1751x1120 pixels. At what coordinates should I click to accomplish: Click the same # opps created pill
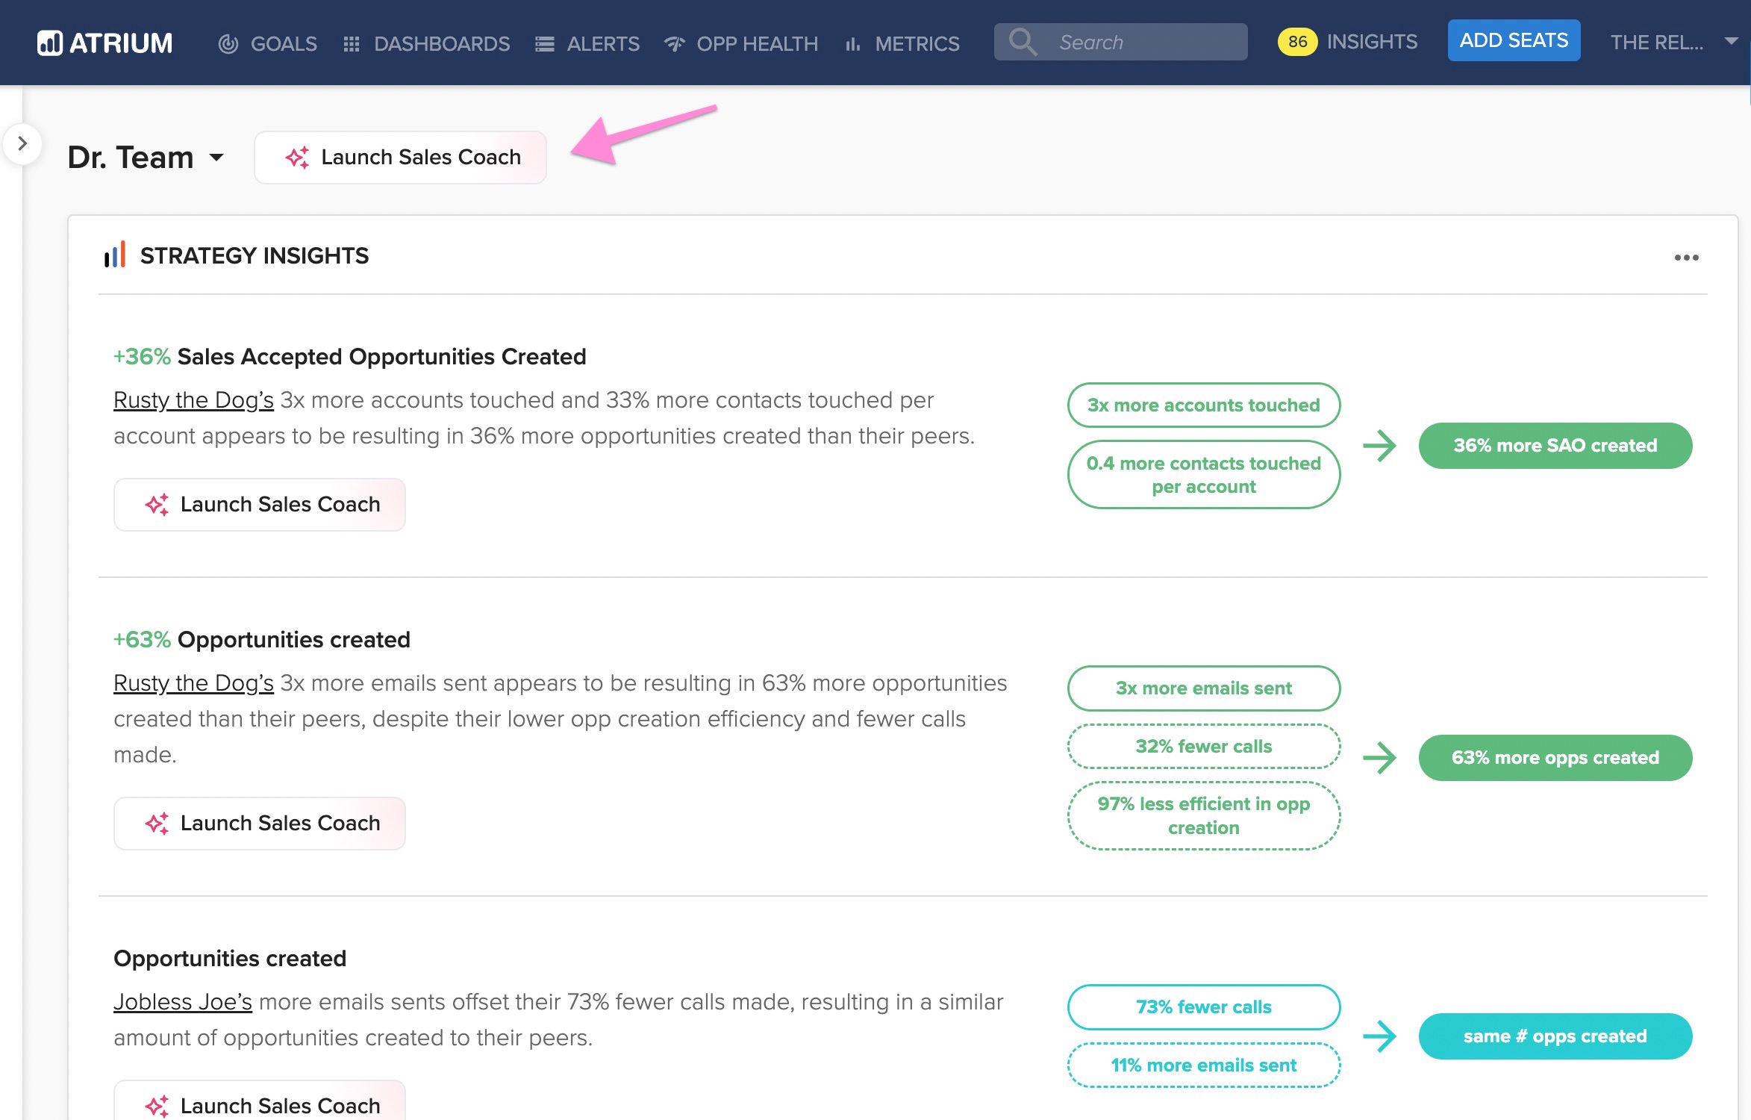(x=1555, y=1036)
